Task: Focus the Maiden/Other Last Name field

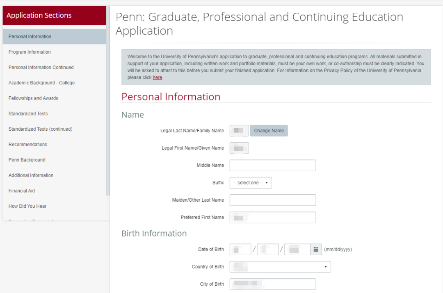Action: click(273, 200)
